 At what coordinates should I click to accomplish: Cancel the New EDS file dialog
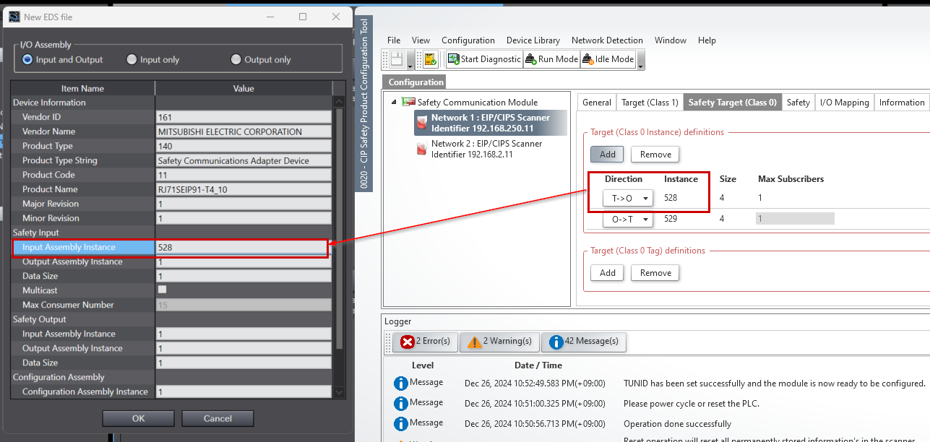coord(218,418)
